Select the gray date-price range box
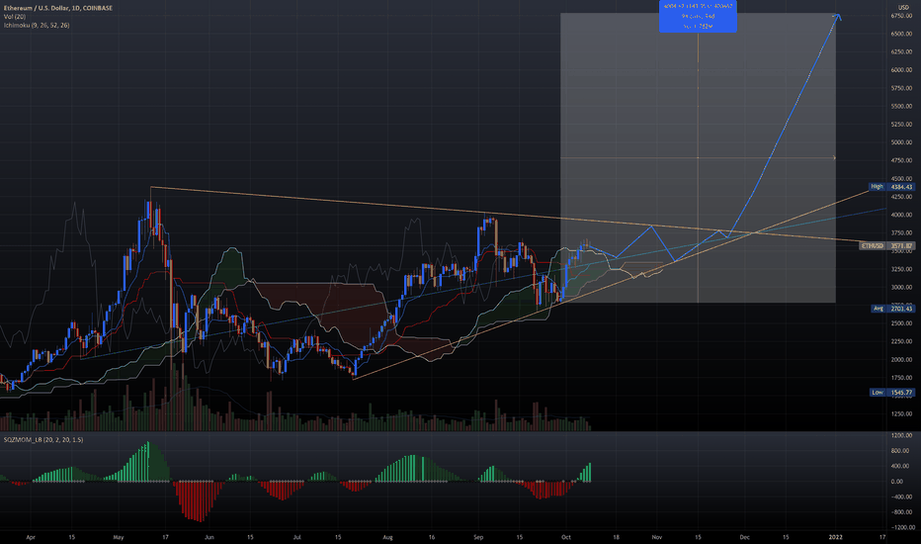This screenshot has width=921, height=544. pos(698,157)
